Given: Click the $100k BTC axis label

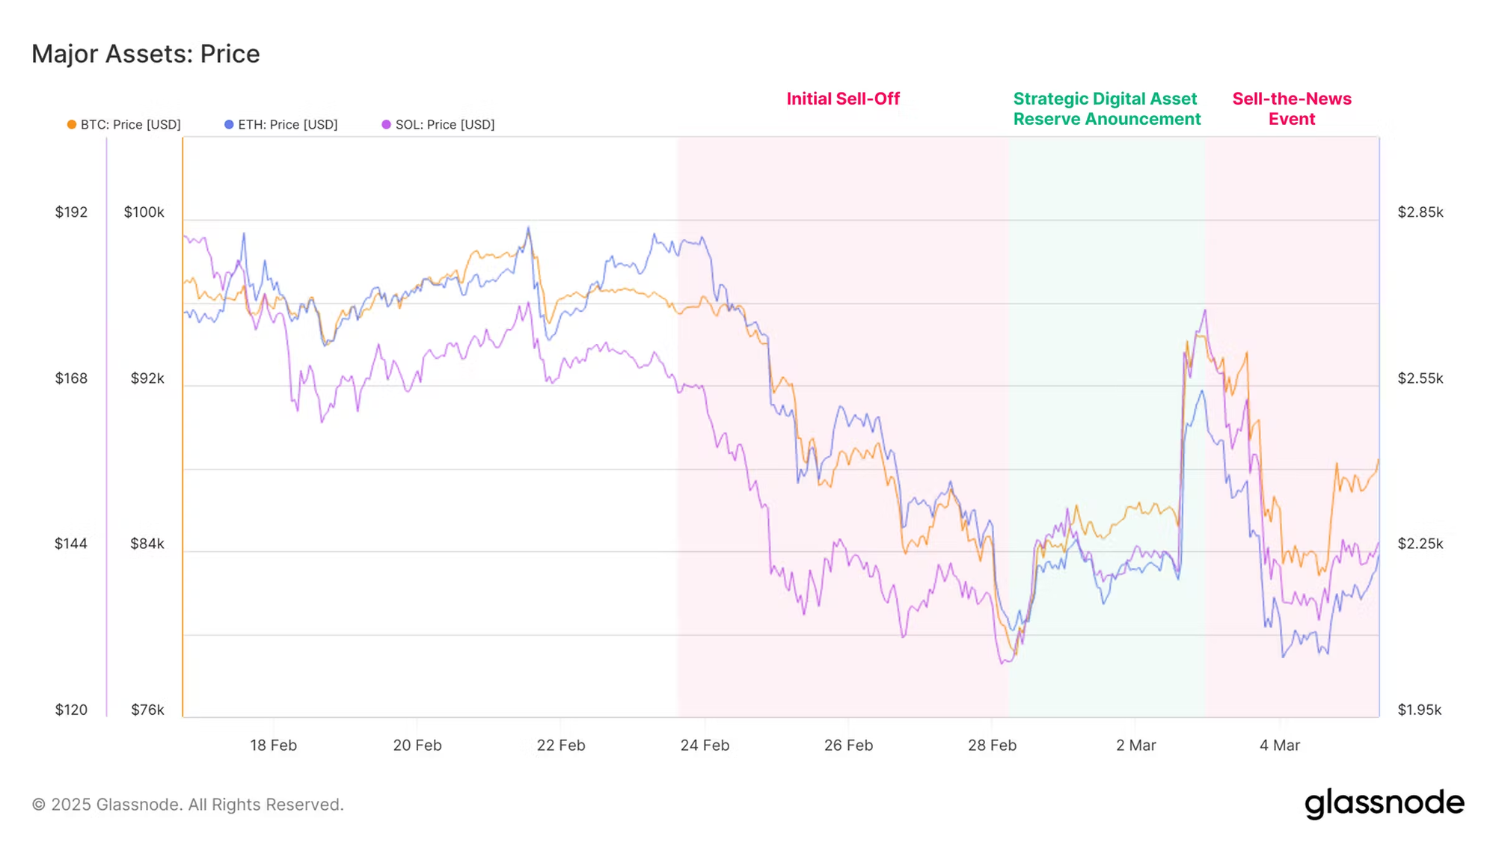Looking at the screenshot, I should tap(144, 212).
